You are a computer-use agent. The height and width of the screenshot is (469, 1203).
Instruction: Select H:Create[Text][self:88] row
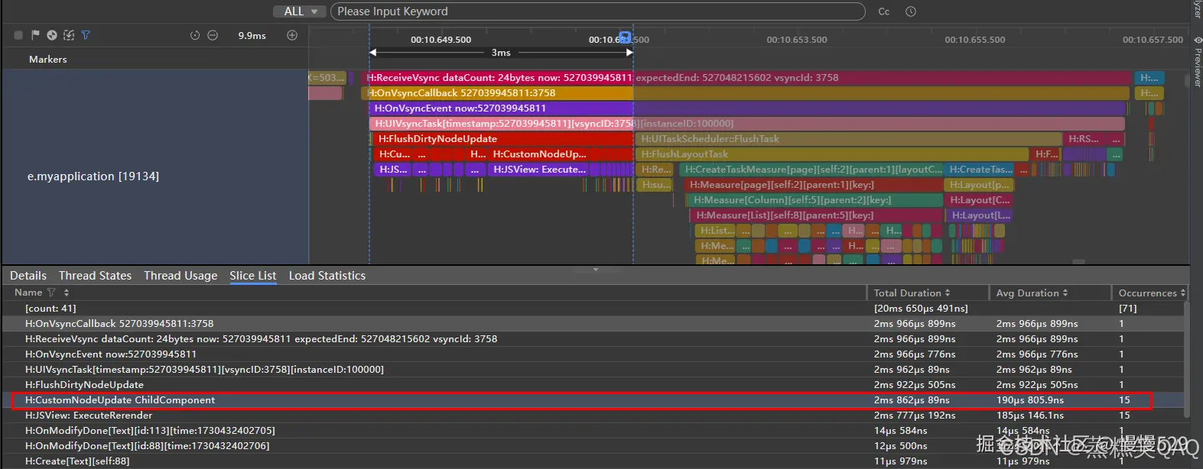click(593, 461)
